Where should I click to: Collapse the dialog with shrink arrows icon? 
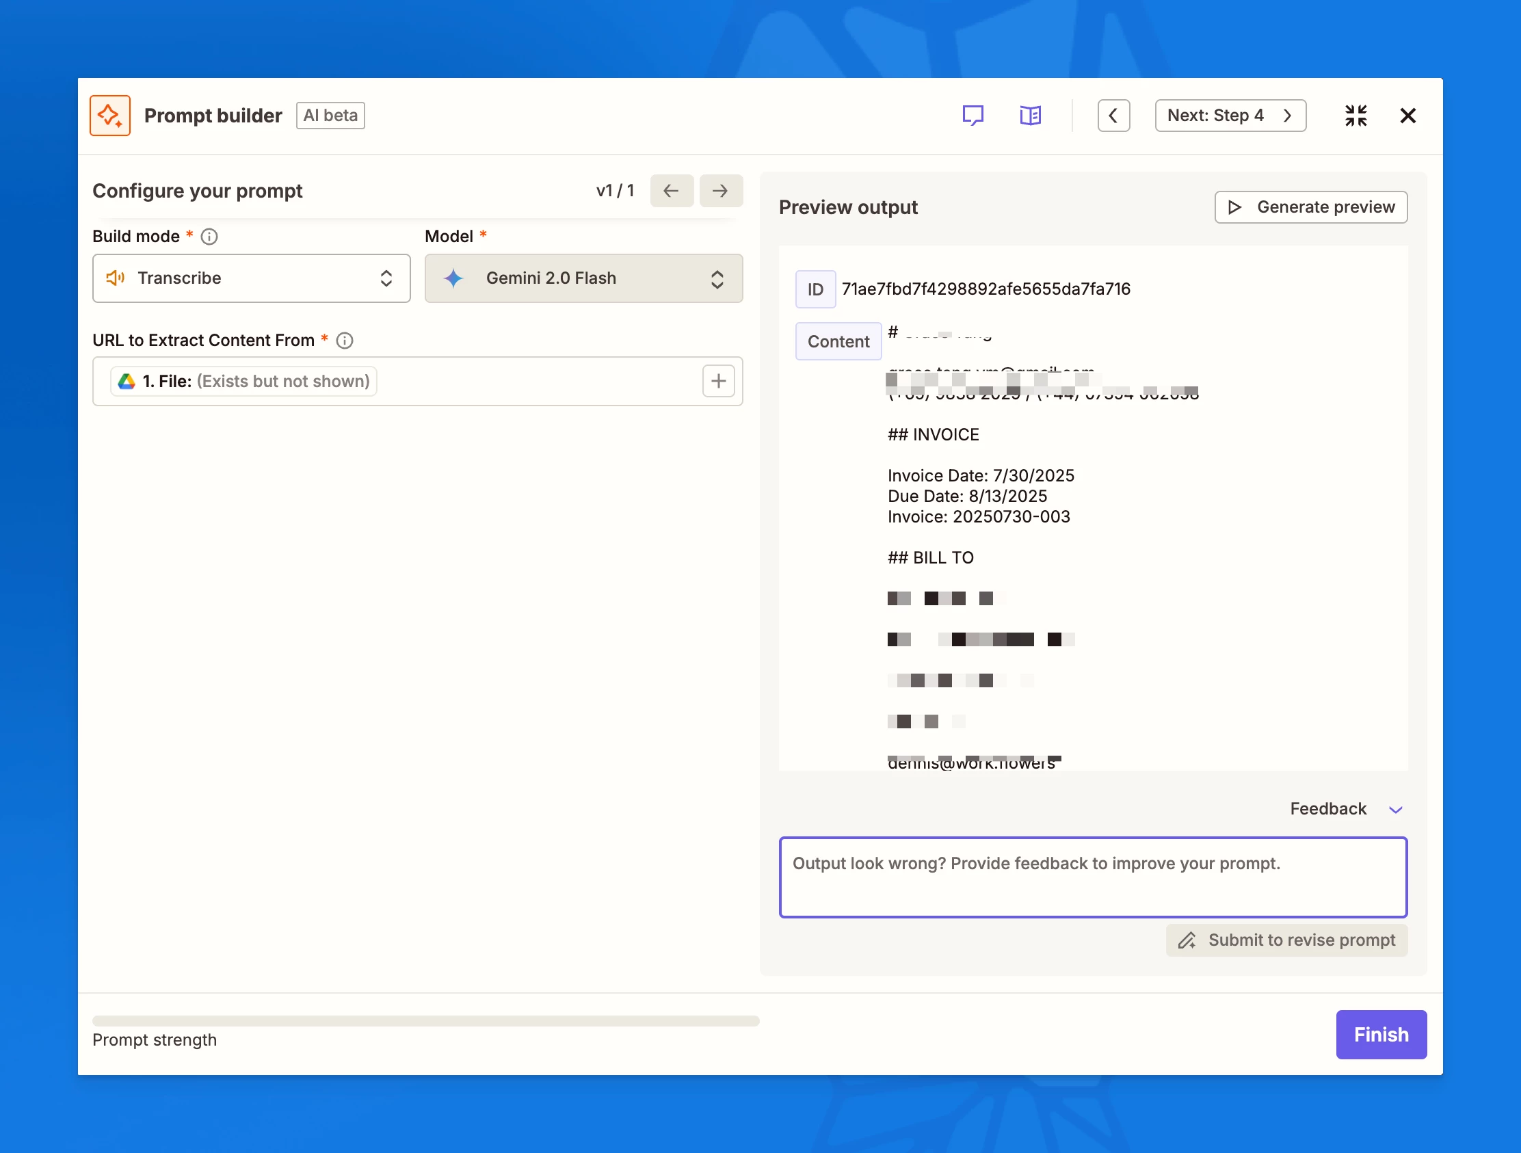pos(1355,116)
